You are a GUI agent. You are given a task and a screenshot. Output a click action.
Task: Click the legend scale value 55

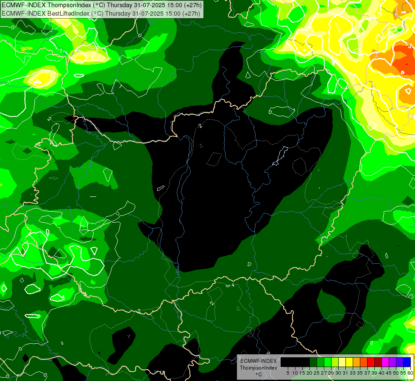click(x=403, y=373)
